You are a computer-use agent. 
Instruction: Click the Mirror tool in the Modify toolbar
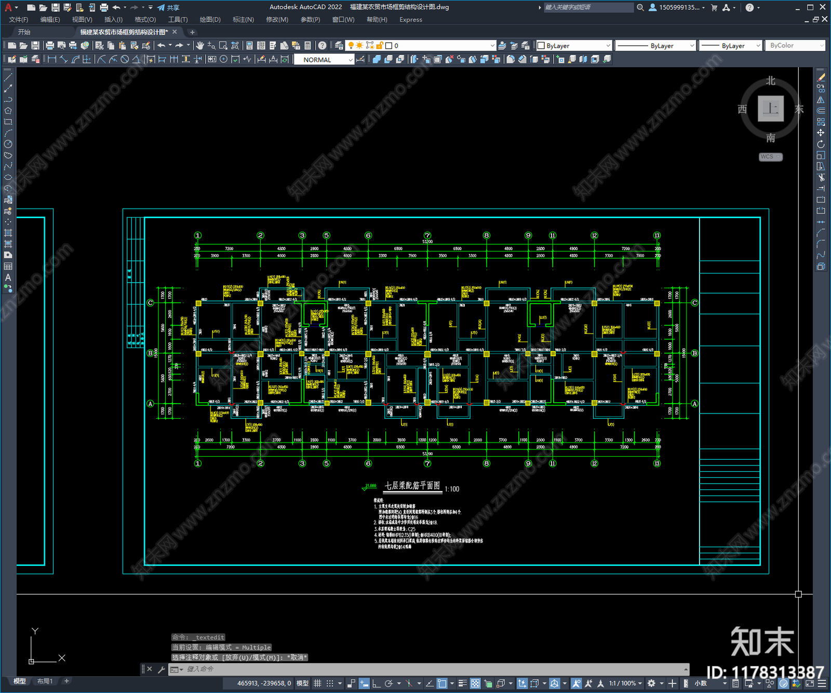[x=821, y=100]
